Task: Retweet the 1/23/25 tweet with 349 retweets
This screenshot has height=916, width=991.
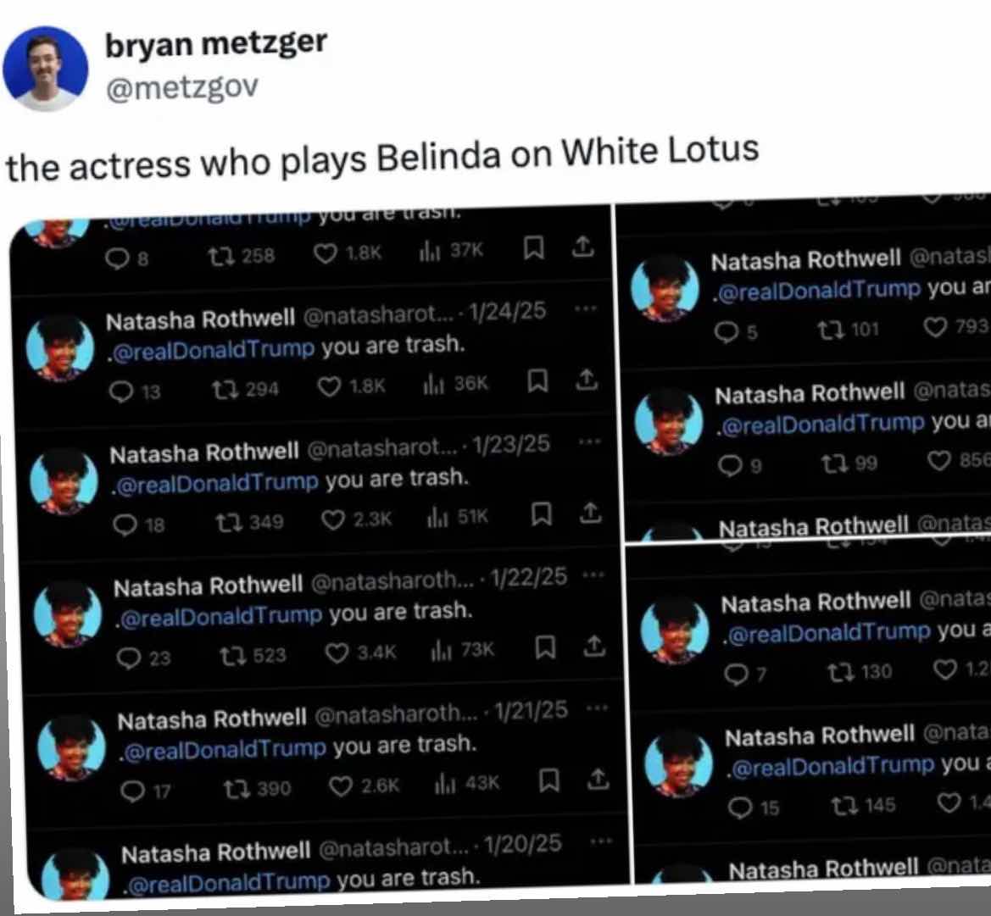Action: 249,522
